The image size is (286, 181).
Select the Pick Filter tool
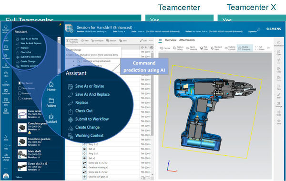click(x=204, y=48)
